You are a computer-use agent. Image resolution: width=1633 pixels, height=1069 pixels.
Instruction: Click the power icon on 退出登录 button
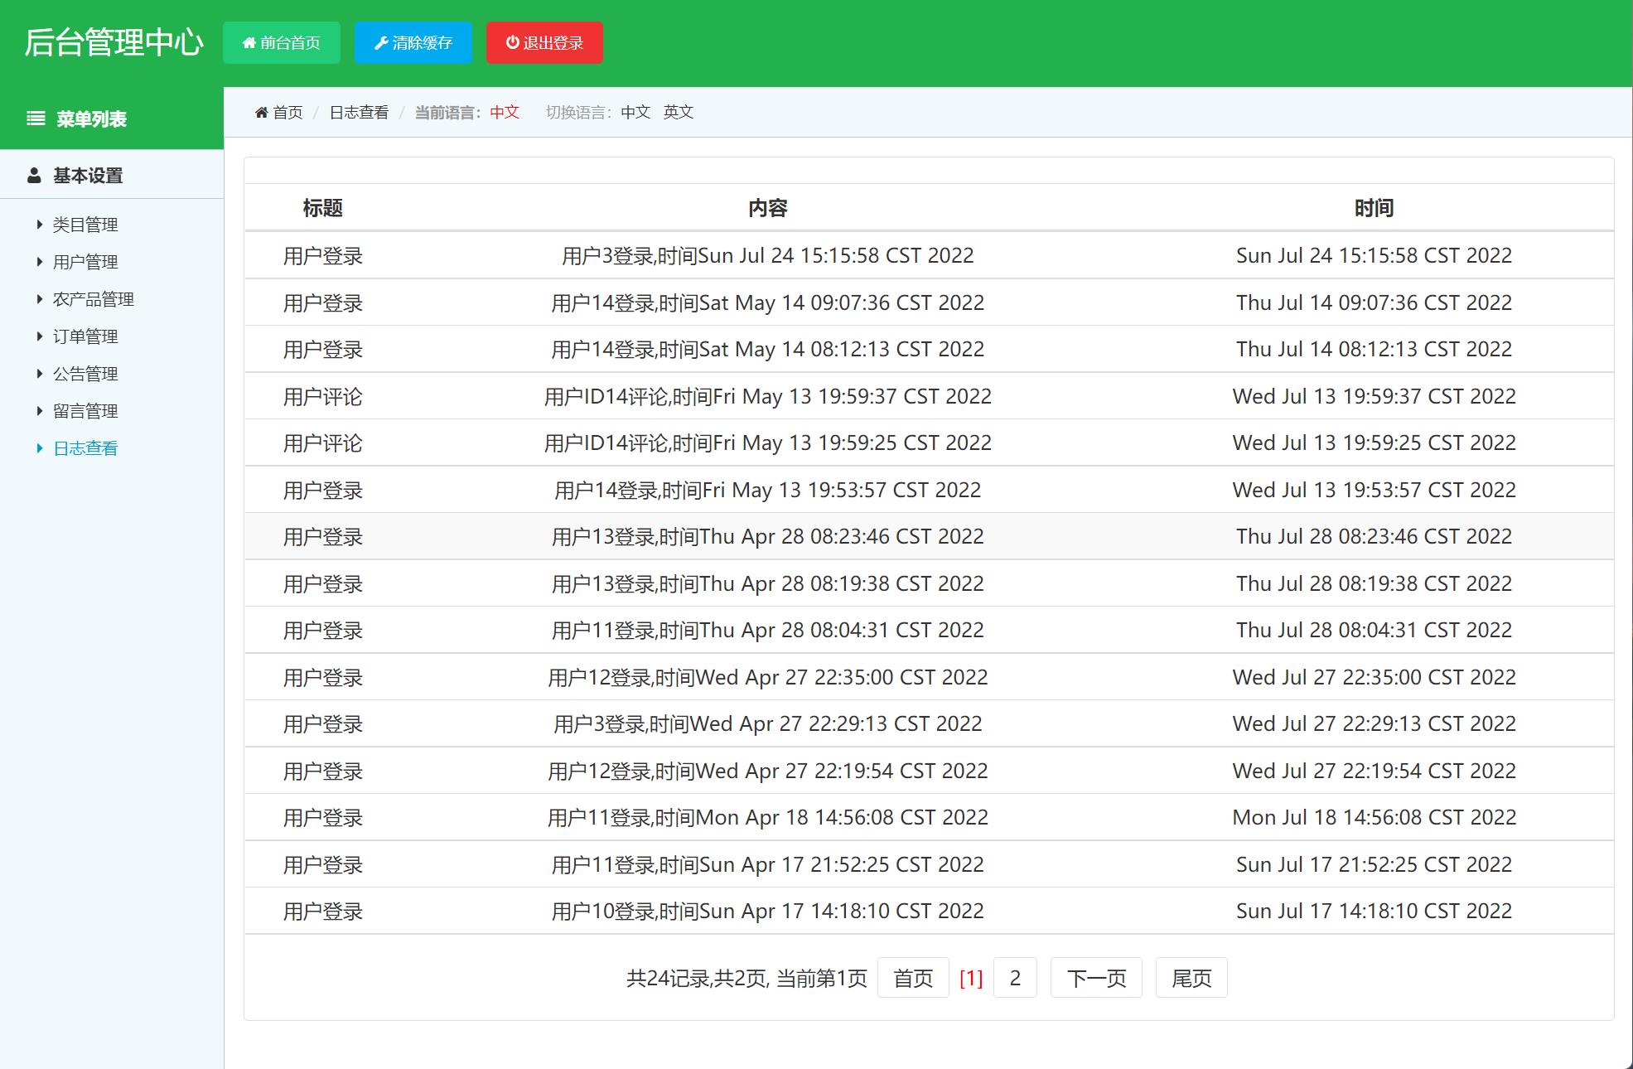(512, 42)
